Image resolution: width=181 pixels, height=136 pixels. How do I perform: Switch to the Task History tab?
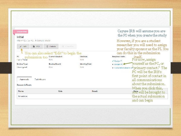(x=40, y=79)
